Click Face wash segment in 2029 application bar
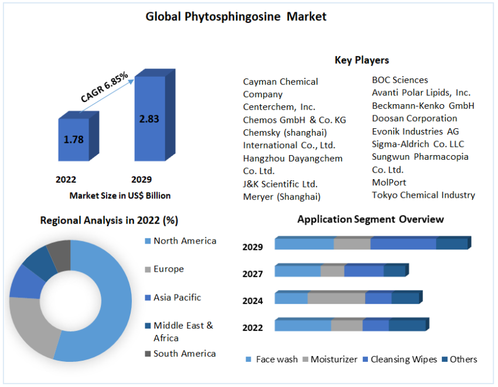 pyautogui.click(x=304, y=244)
